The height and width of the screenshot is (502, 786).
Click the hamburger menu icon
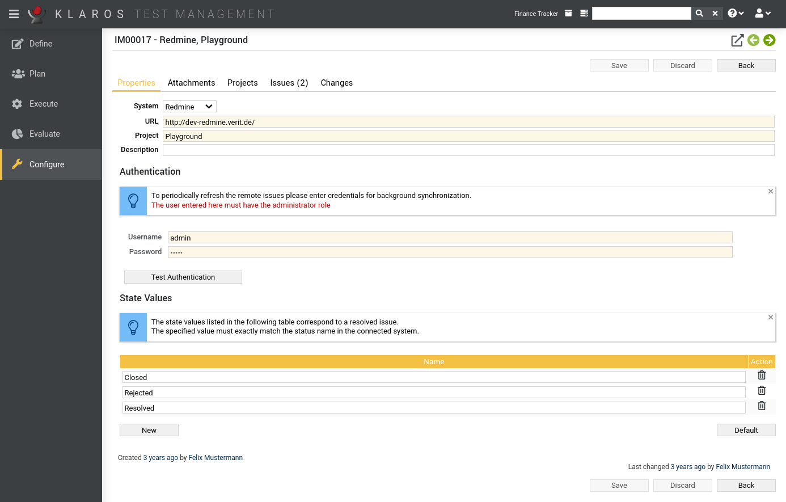pos(14,14)
